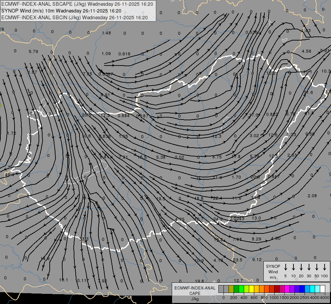Click the 12.7 value on the map
The height and width of the screenshot is (304, 331).
(238, 280)
